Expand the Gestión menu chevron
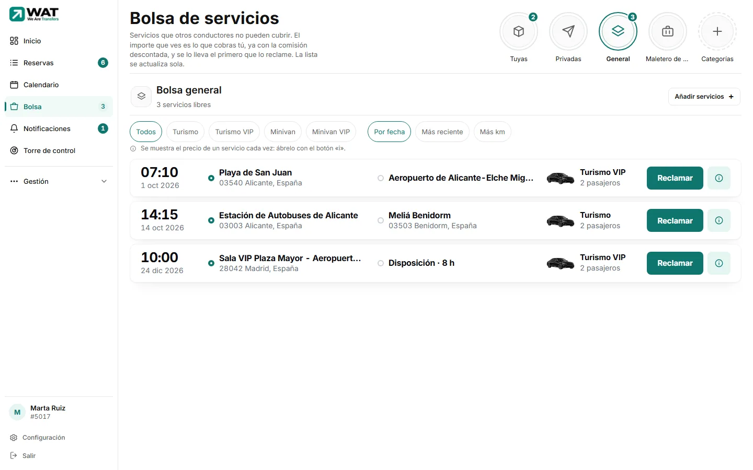Viewport: 753px width, 470px height. coord(104,181)
